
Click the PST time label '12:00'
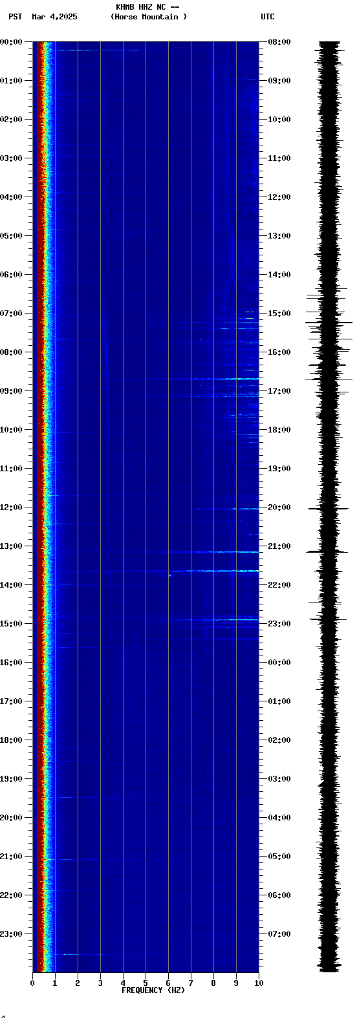pyautogui.click(x=11, y=507)
